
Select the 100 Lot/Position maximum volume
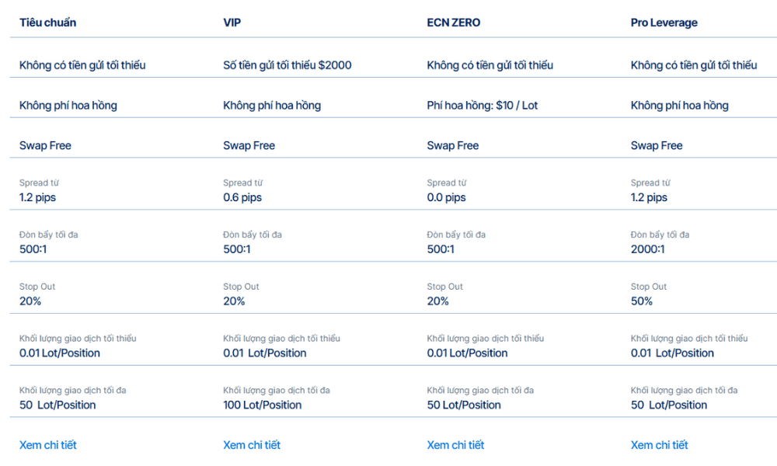coord(263,405)
